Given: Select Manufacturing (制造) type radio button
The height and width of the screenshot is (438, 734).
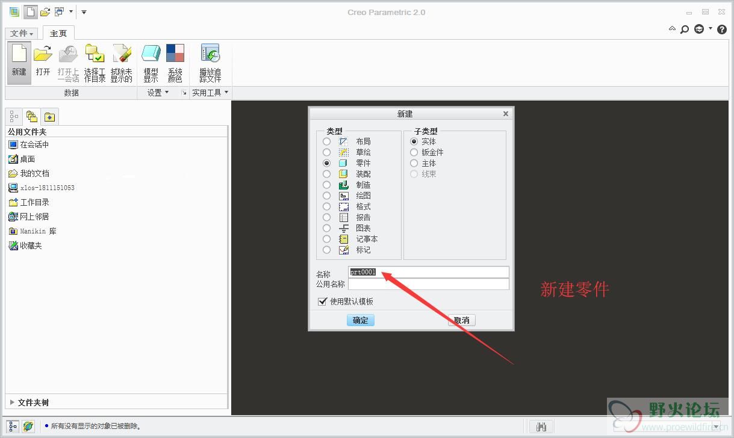Looking at the screenshot, I should coord(326,185).
